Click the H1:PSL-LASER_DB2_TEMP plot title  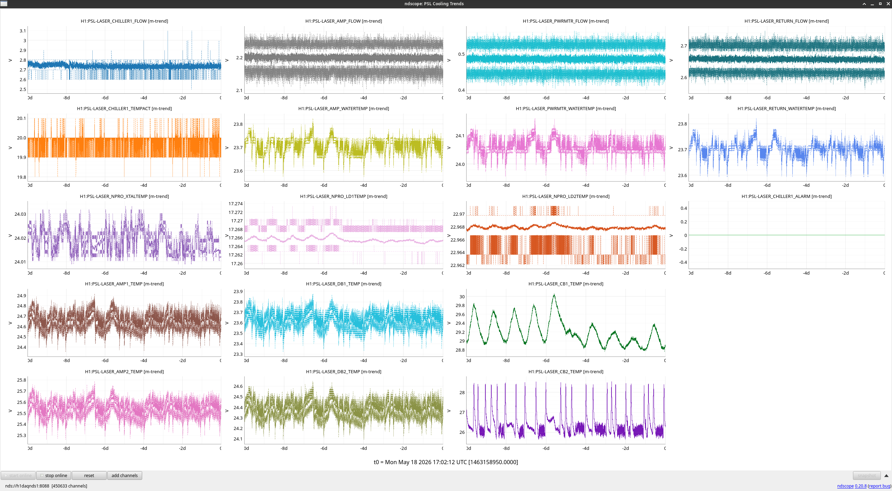point(344,372)
